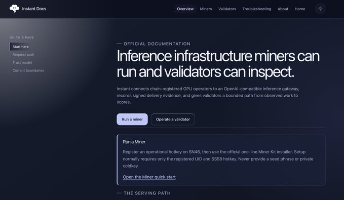Viewport: 344px width, 200px height.
Task: Click the OFFICIAL DOCUMENTATION label
Action: 157,44
